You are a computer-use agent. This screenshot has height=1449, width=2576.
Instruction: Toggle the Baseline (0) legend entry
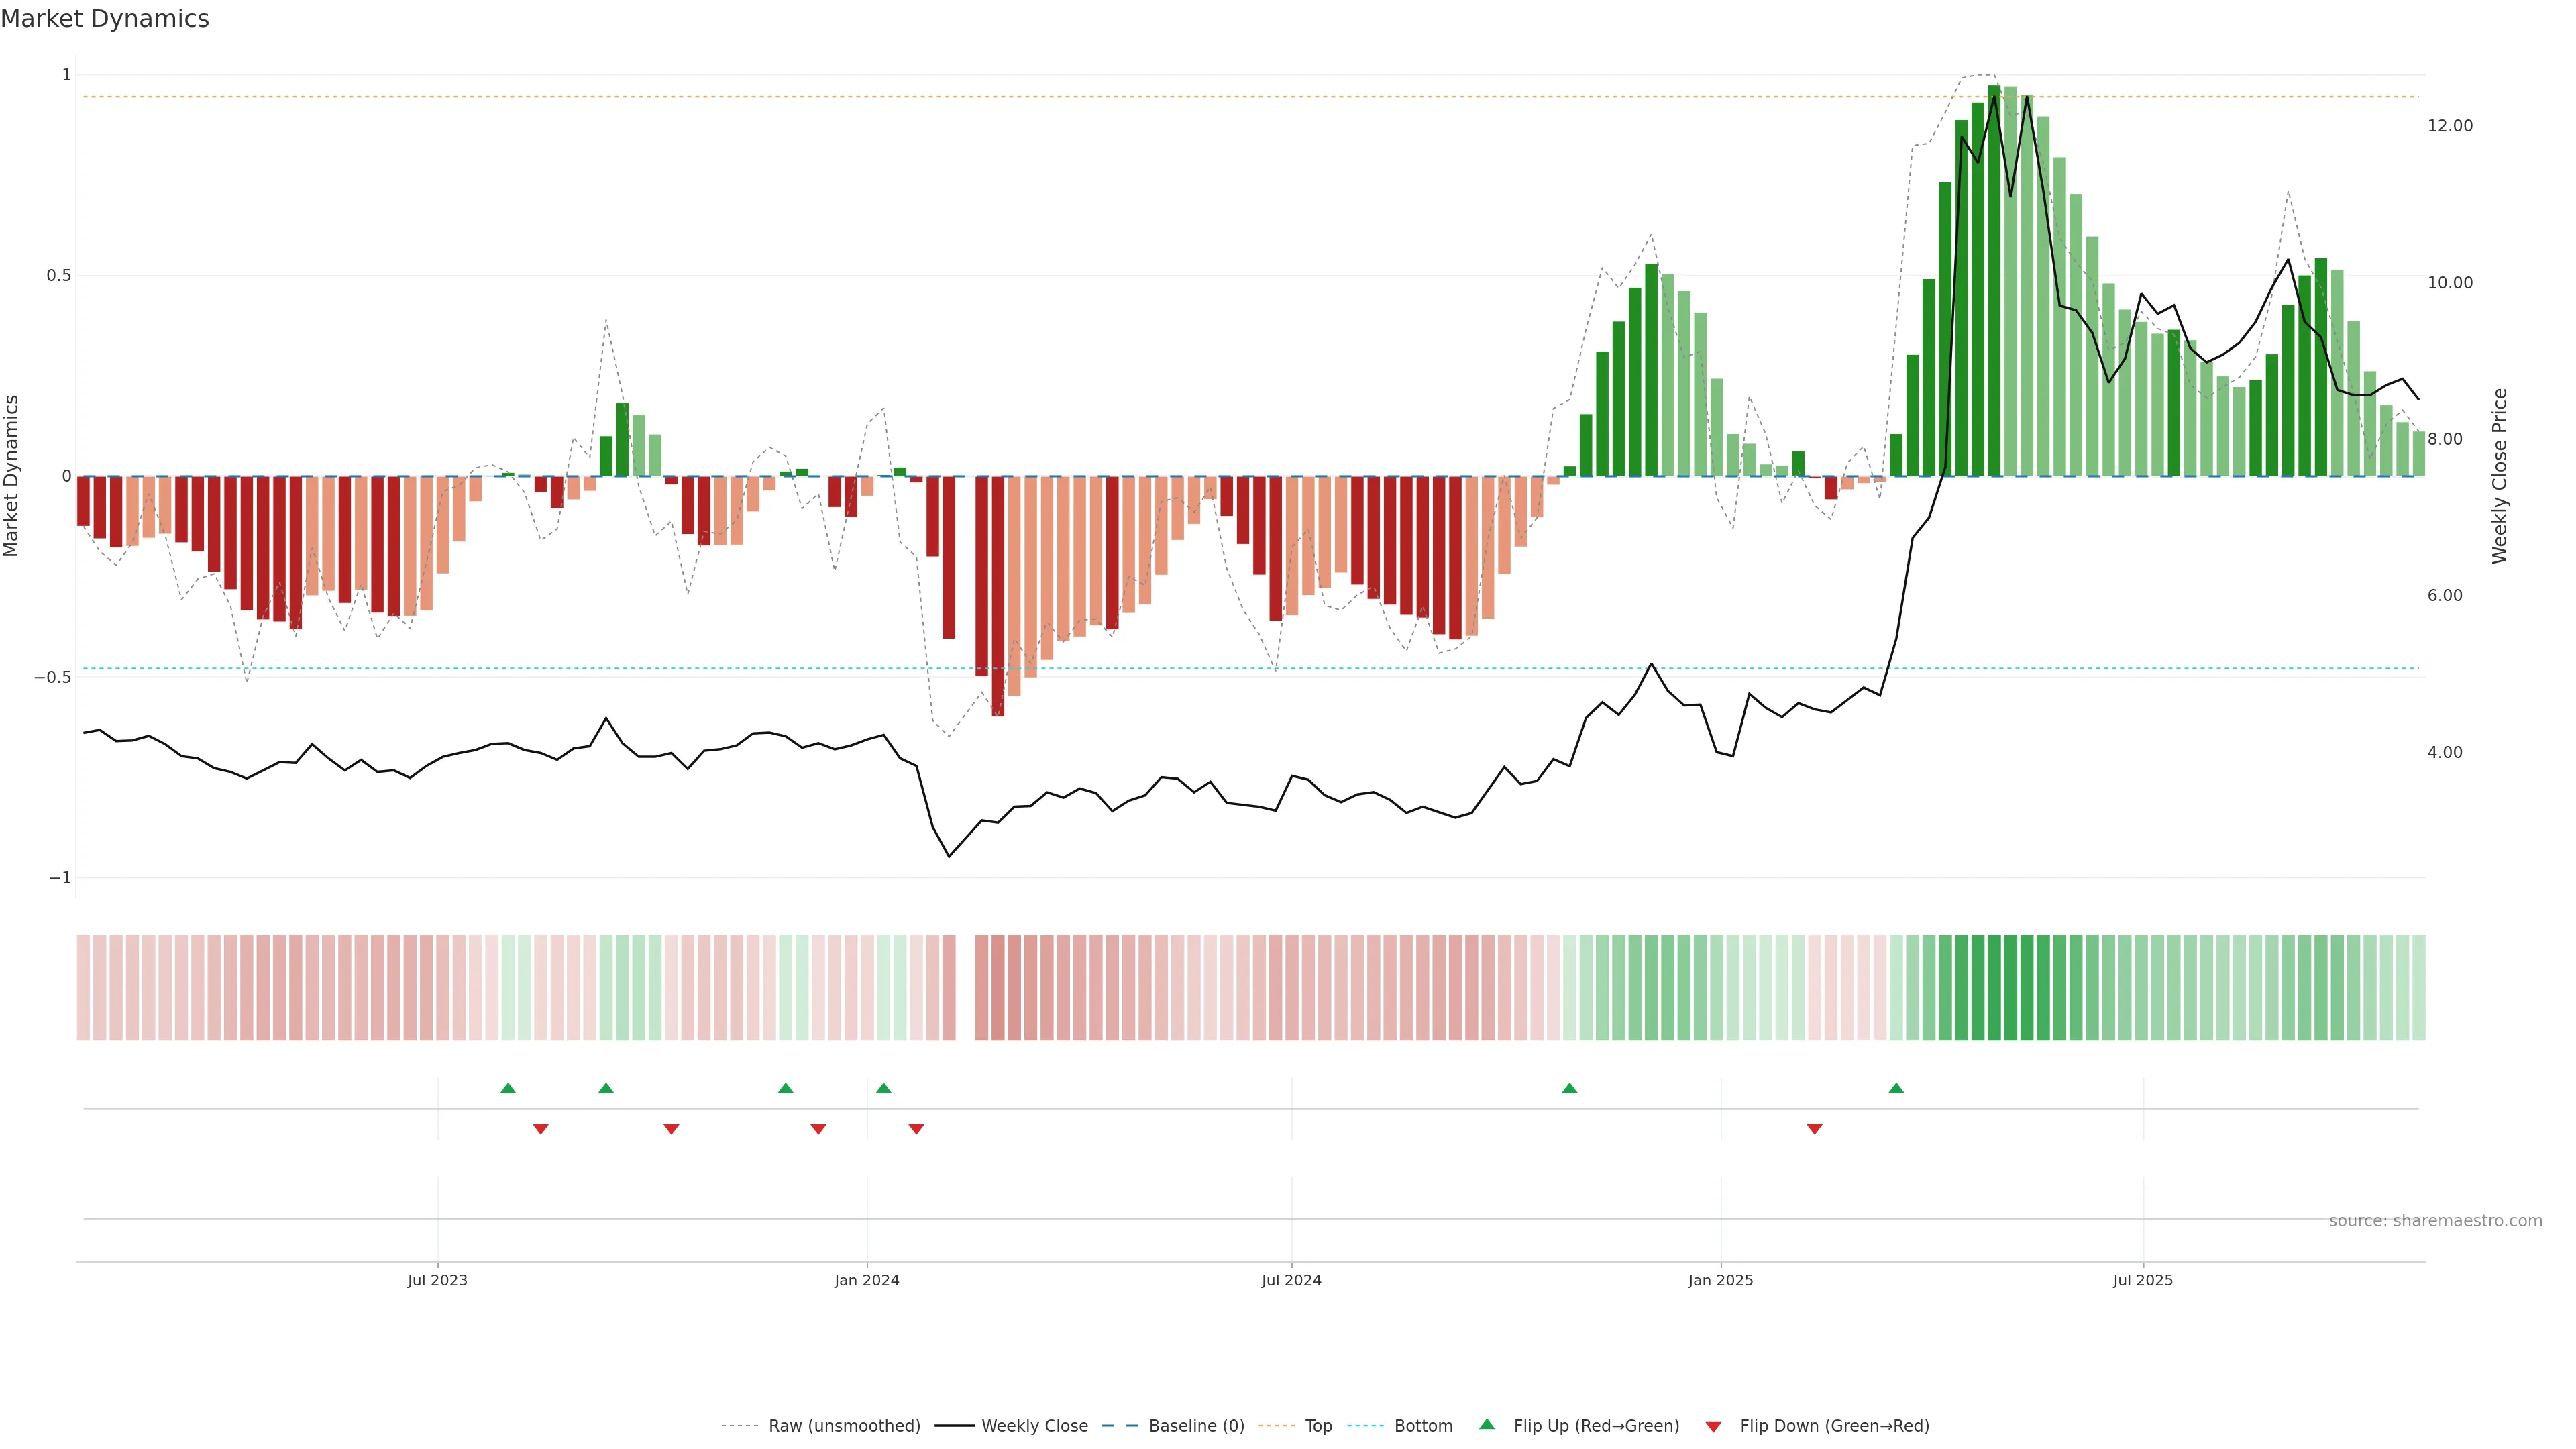coord(1196,1426)
